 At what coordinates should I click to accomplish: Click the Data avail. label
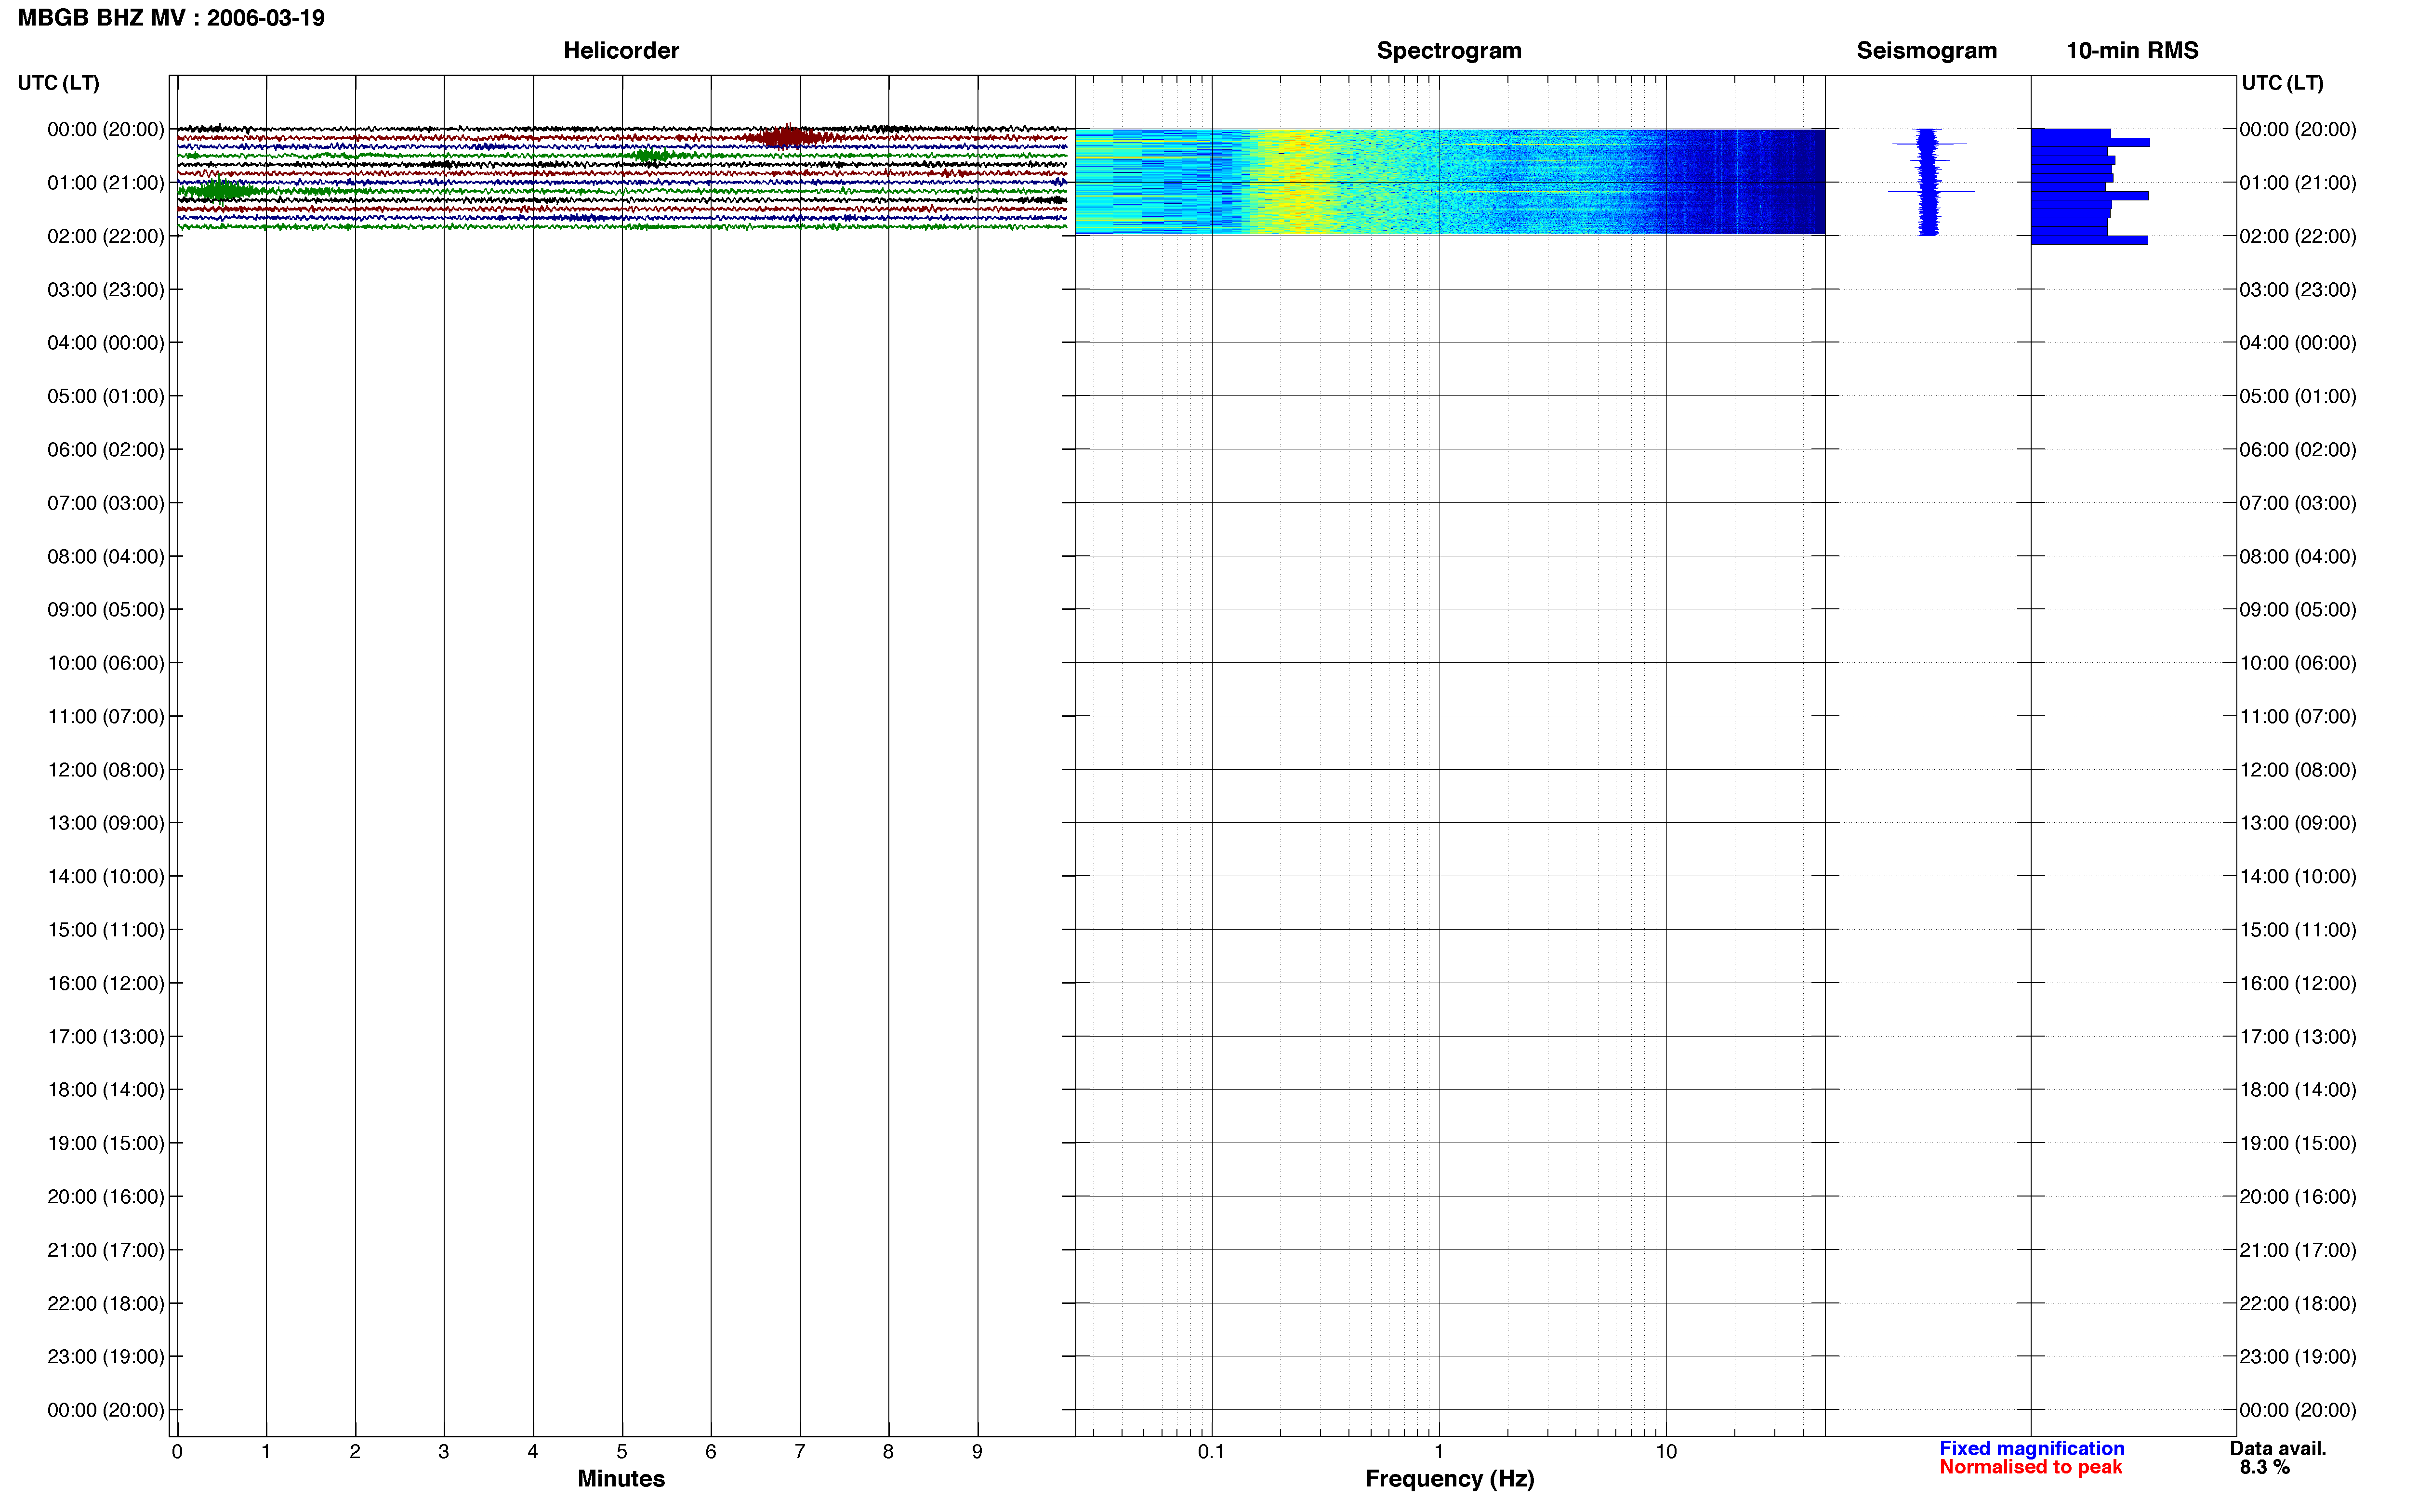(2278, 1448)
